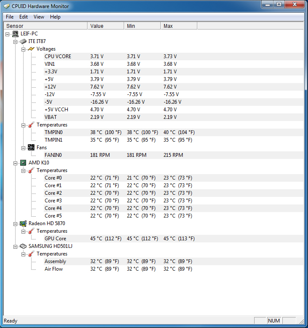Select the TMPIN0 temperature row
The width and height of the screenshot is (308, 328).
tap(173, 132)
